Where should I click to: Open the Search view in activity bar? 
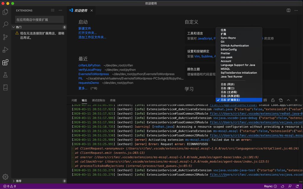click(5, 24)
